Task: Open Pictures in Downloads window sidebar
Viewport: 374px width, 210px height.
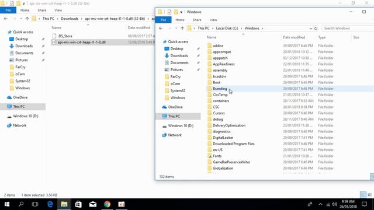Action: (x=22, y=60)
